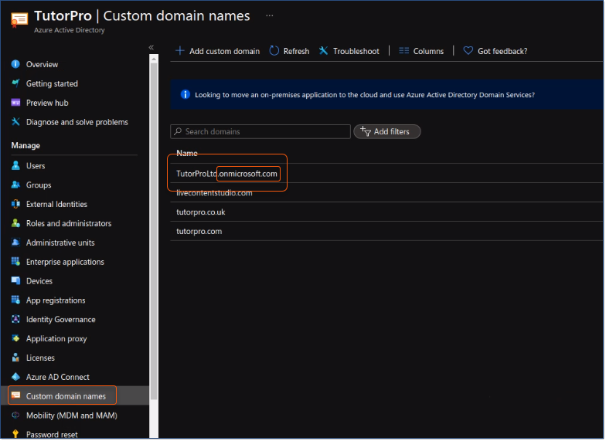606x441 pixels.
Task: Click the sidebar scrollbar up arrow
Action: 154,59
